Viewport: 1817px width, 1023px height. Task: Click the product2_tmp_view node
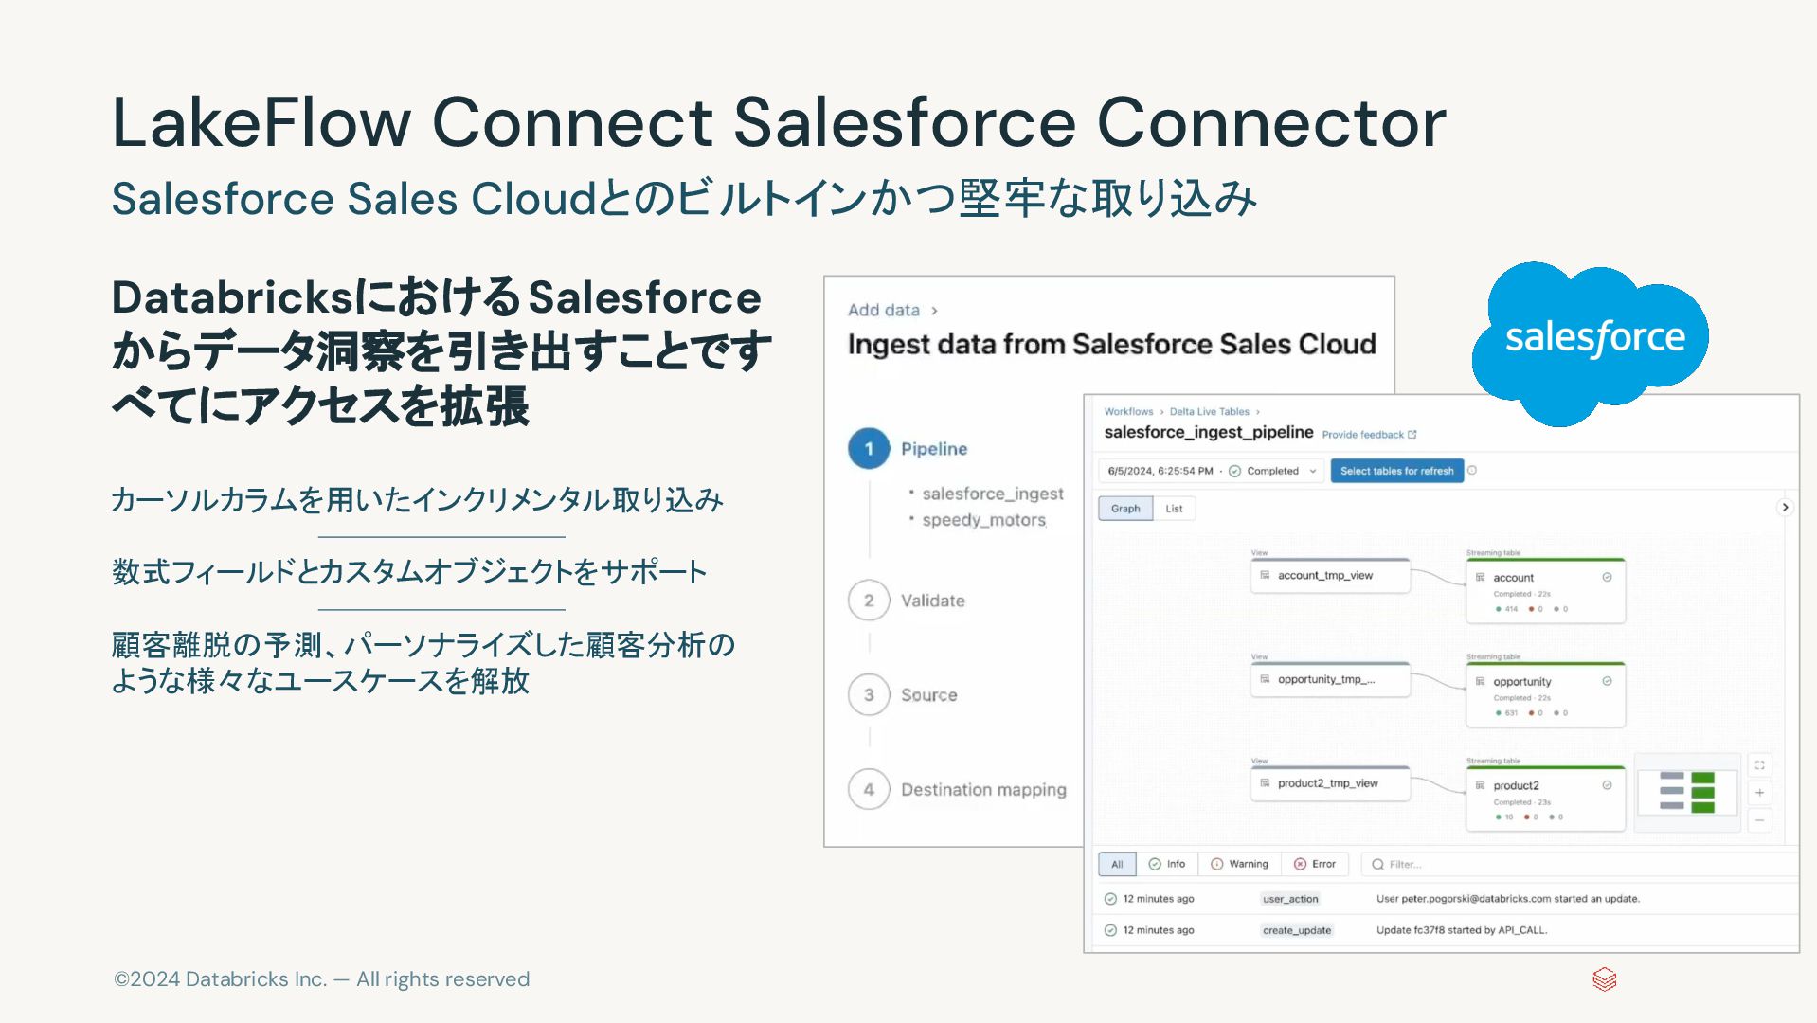[x=1330, y=784]
